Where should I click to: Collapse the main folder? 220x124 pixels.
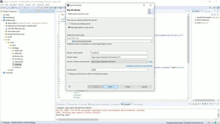(x=6, y=42)
